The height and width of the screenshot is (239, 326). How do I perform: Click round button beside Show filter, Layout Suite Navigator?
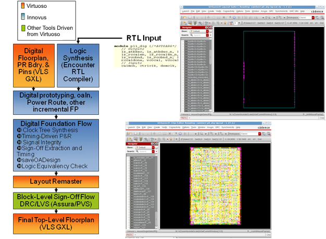[210, 31]
